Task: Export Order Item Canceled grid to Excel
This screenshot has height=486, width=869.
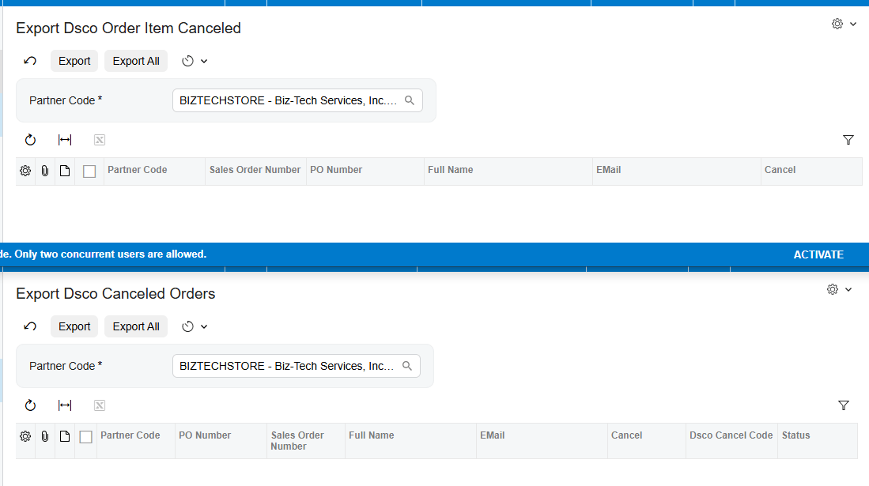Action: click(99, 140)
